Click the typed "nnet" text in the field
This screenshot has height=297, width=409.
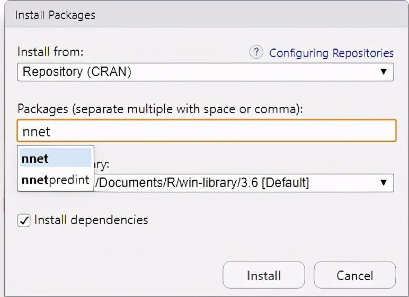pyautogui.click(x=36, y=132)
